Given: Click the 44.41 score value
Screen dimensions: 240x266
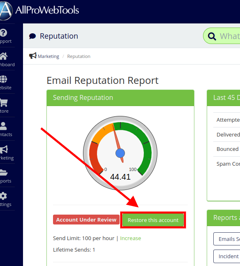Looking at the screenshot, I should pos(120,177).
